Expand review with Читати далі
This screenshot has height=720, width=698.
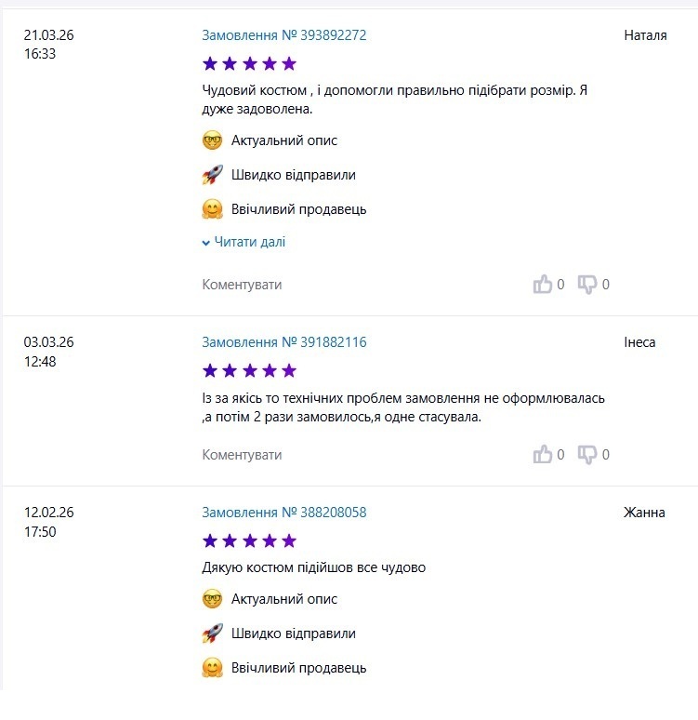tap(244, 242)
